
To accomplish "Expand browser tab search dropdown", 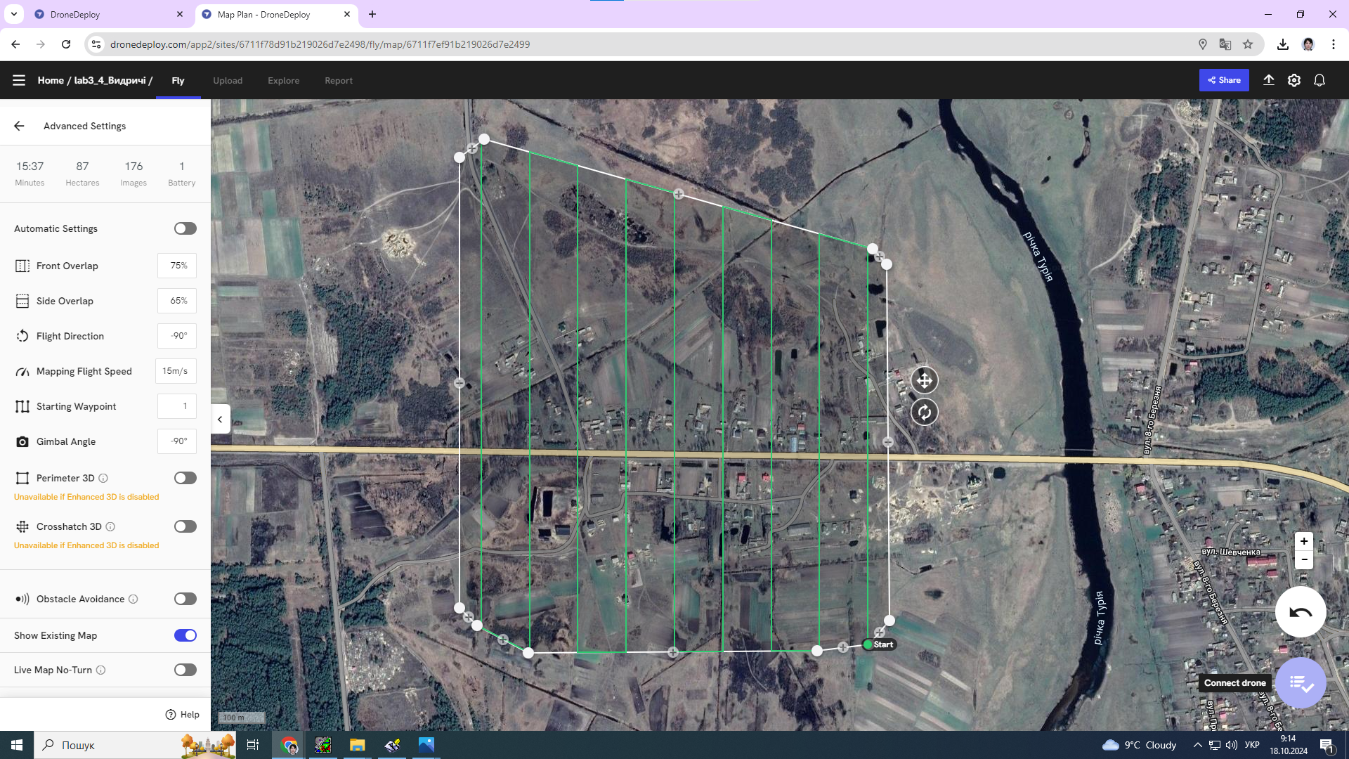I will pyautogui.click(x=13, y=13).
